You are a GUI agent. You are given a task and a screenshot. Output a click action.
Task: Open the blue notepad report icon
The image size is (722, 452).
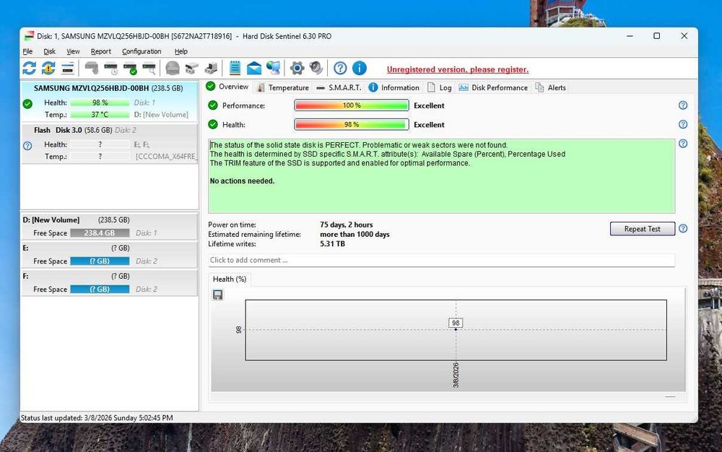[x=235, y=68]
